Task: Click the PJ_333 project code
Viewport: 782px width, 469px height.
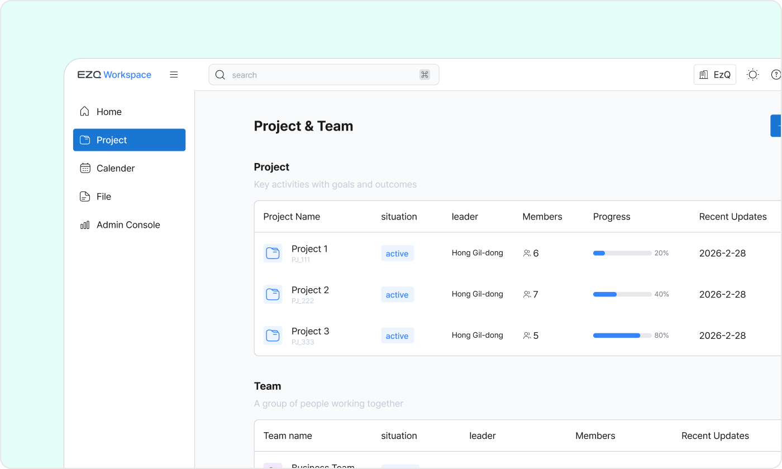Action: 303,342
